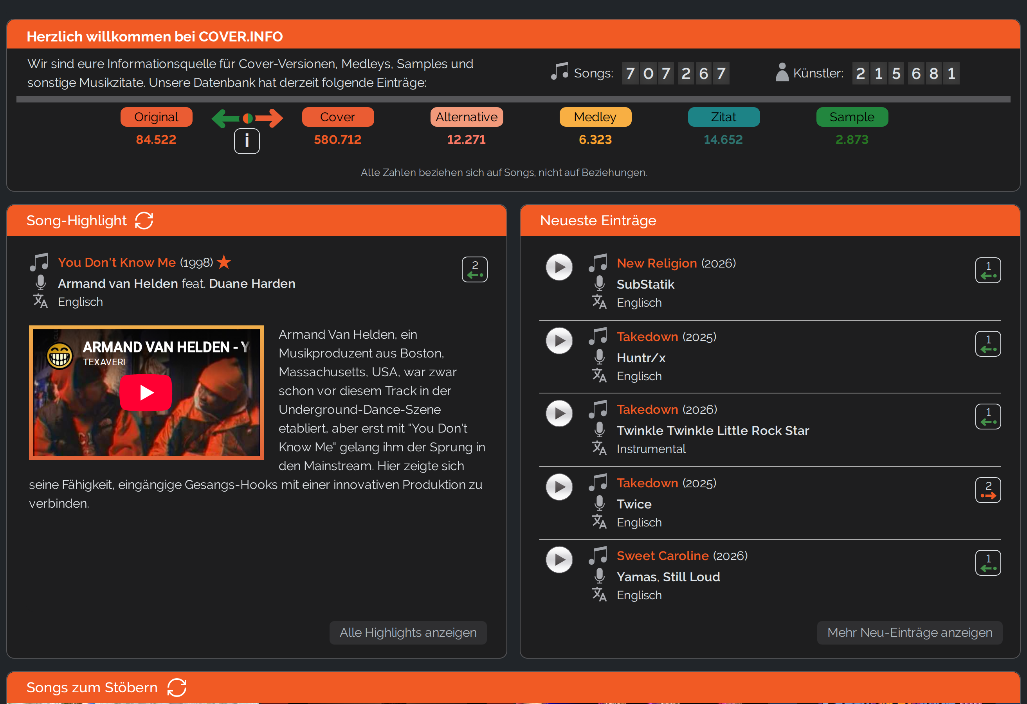The height and width of the screenshot is (704, 1027).
Task: Open artist Still Loud
Action: (692, 577)
